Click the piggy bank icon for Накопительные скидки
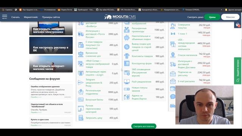The height and width of the screenshot is (136, 242). 127,38
